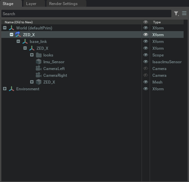Click the CameraLeft camera icon

click(x=39, y=68)
